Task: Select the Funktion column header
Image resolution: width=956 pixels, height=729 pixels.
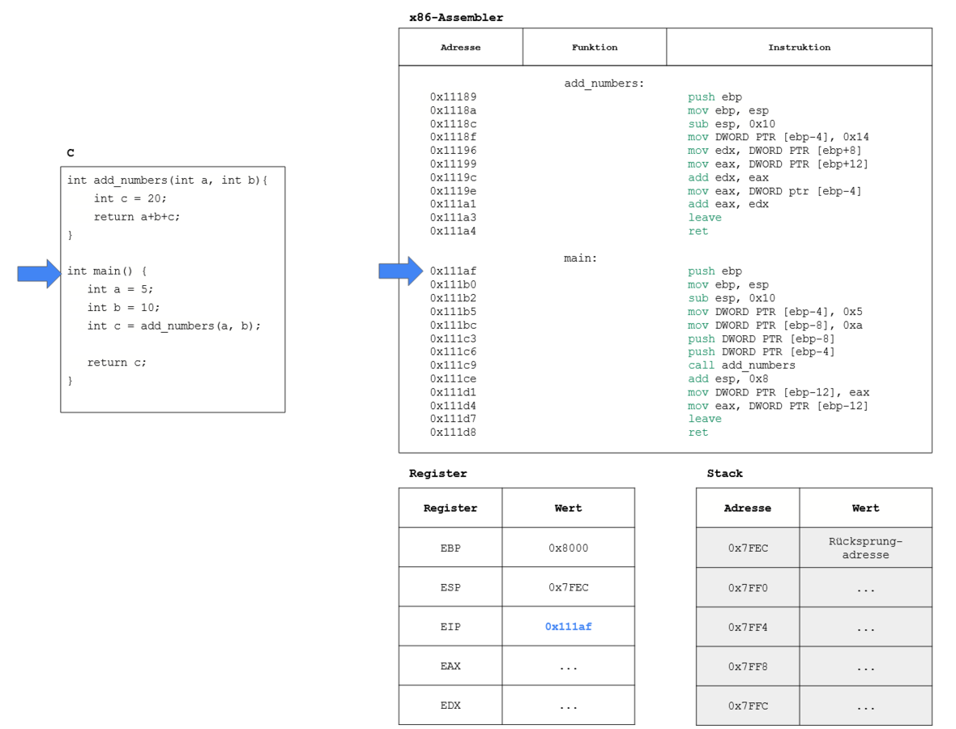Action: pos(595,47)
